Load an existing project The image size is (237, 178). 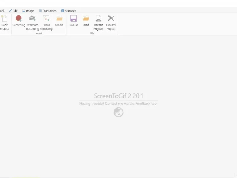[x=86, y=21]
